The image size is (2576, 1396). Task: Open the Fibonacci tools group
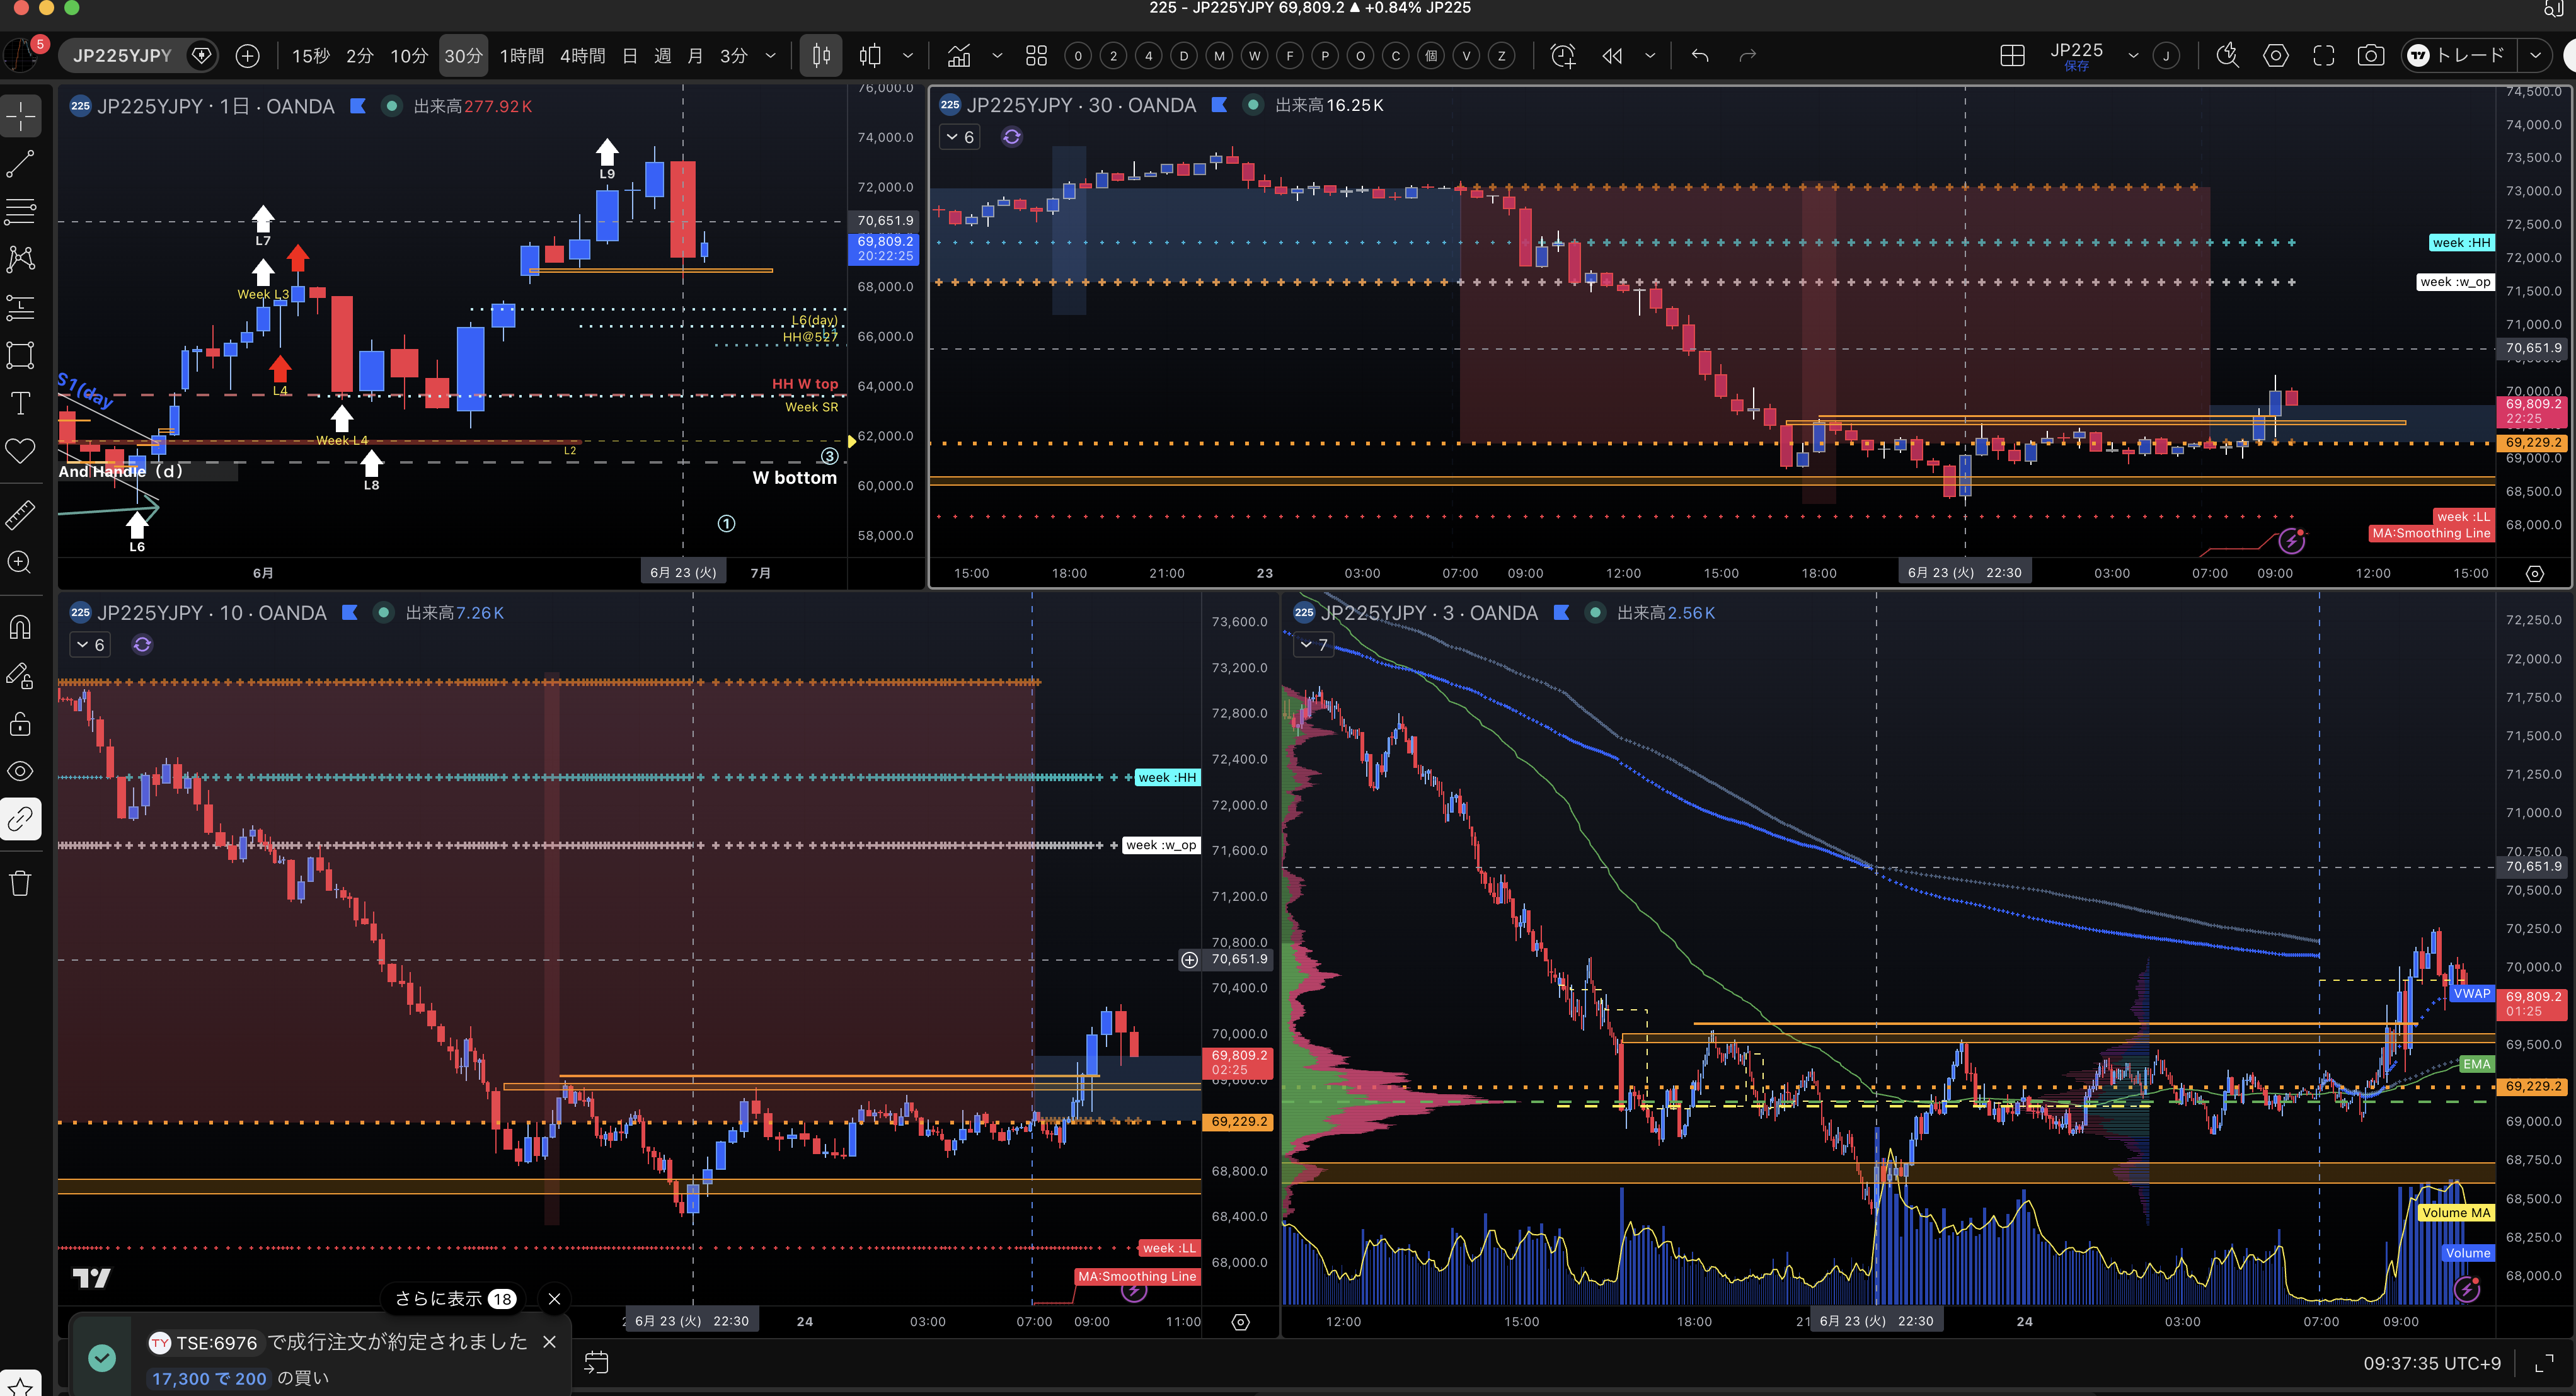click(21, 211)
